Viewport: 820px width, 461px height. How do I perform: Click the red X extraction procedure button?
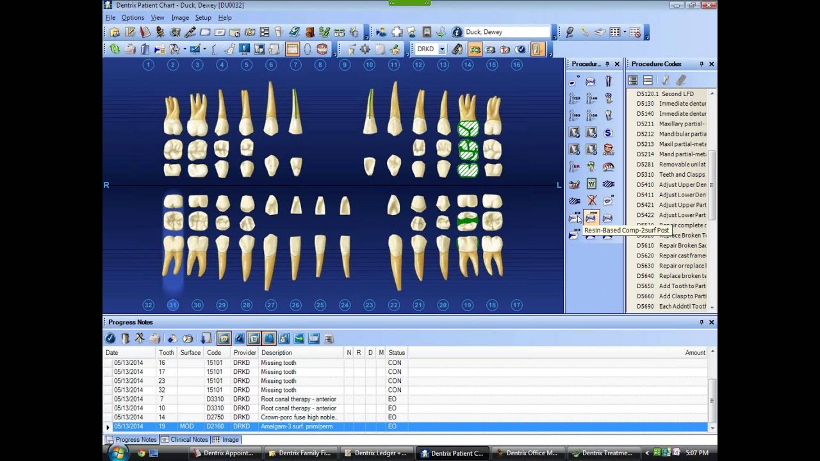pos(591,200)
